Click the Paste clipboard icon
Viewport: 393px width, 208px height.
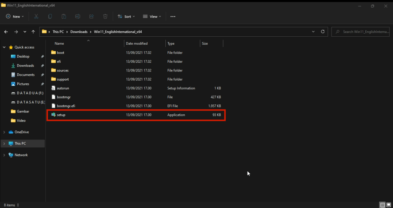point(64,16)
